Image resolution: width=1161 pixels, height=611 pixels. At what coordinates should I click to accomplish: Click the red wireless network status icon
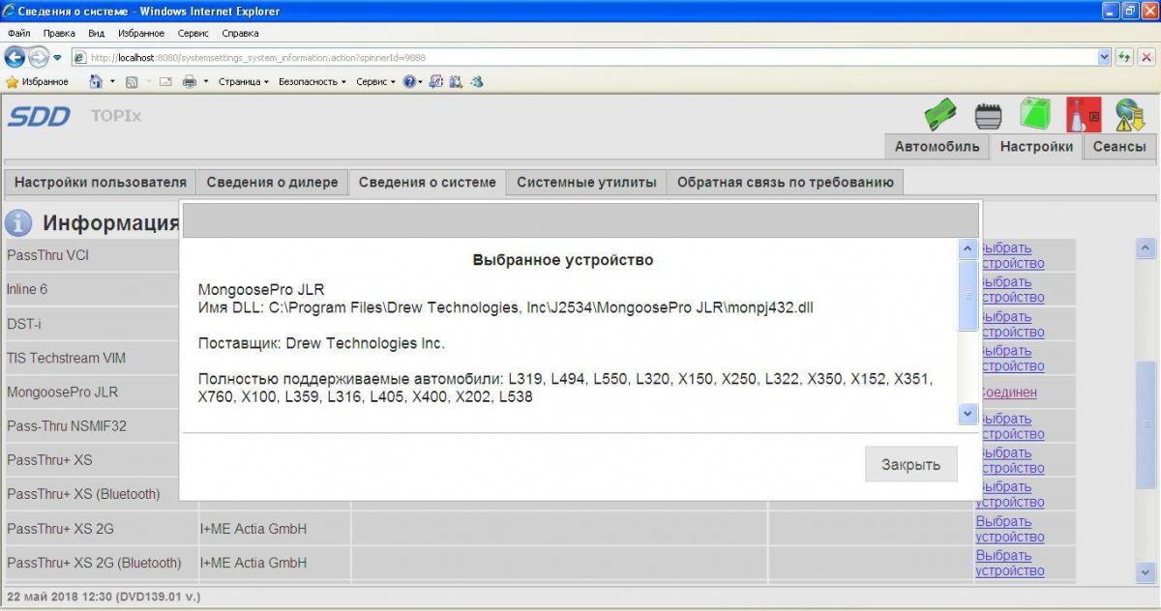click(x=1084, y=115)
